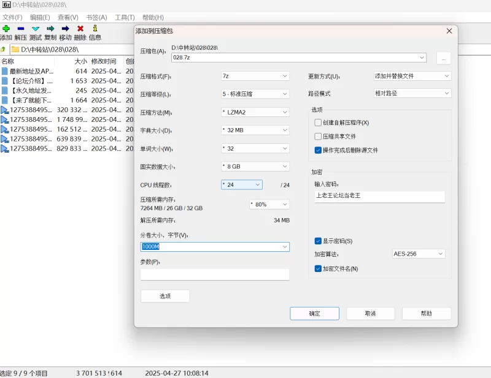Click the Test (测试) toolbar icon
Screen dimensions: 491x378
(36, 29)
